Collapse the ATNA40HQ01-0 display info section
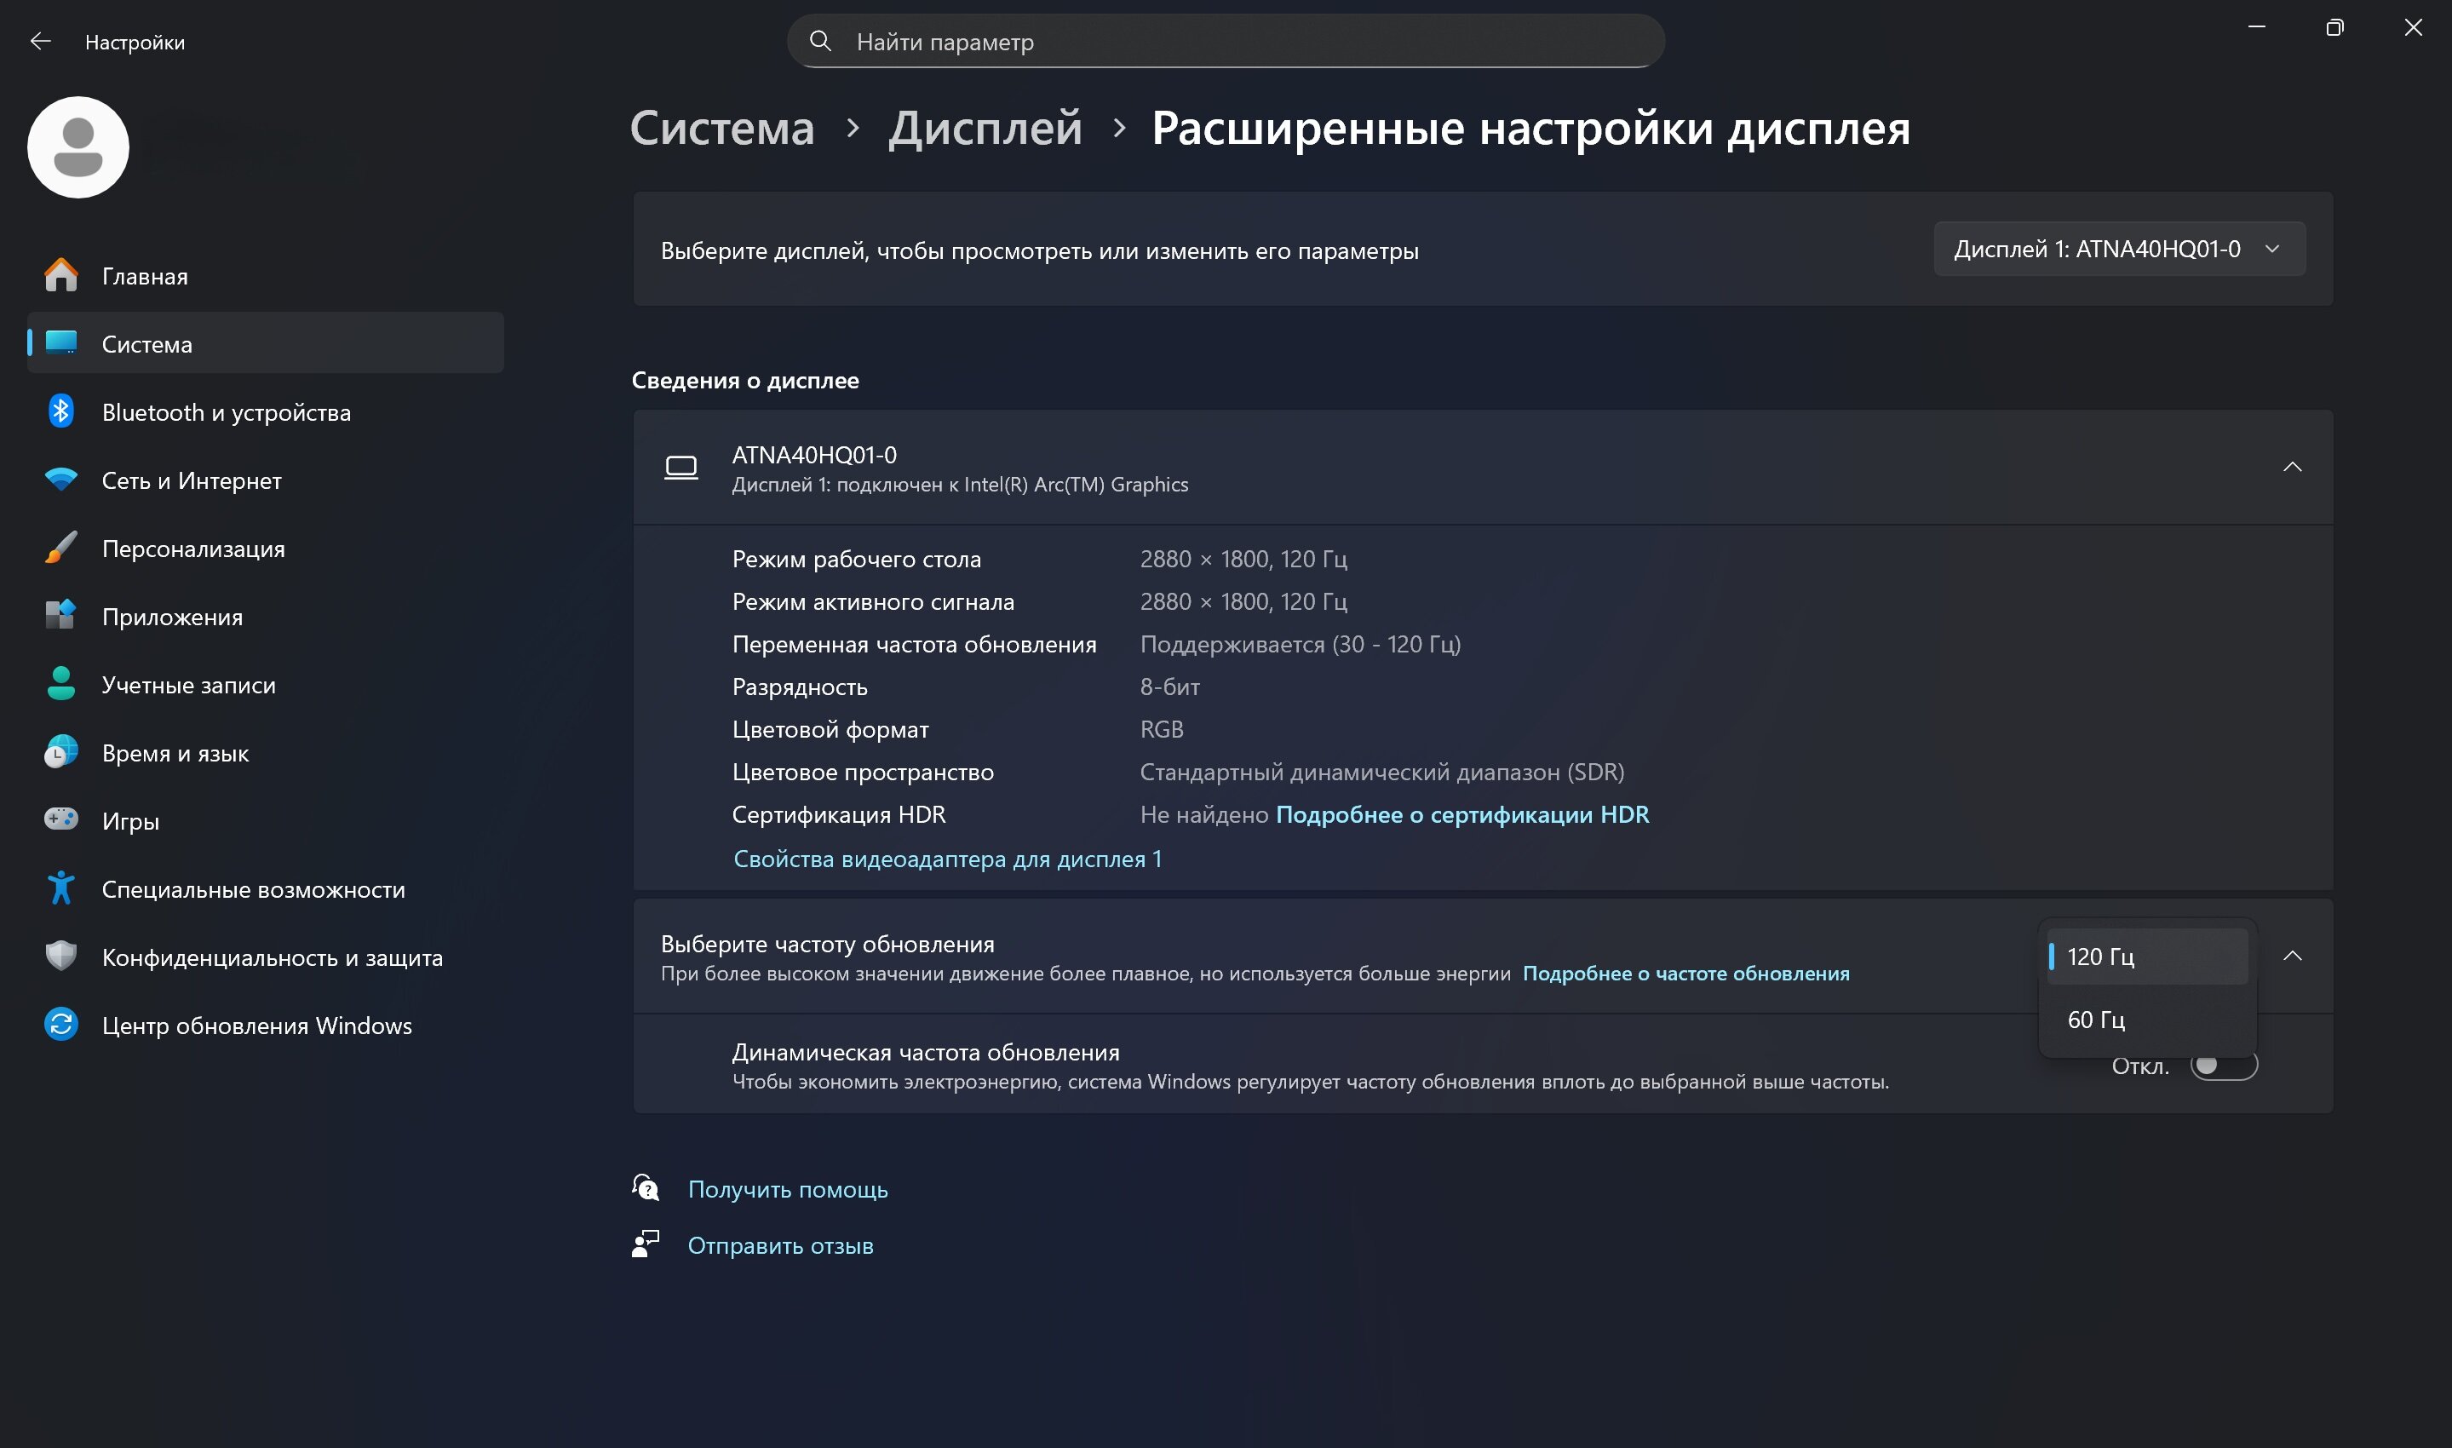Screen dimensions: 2452x1448 point(2292,468)
